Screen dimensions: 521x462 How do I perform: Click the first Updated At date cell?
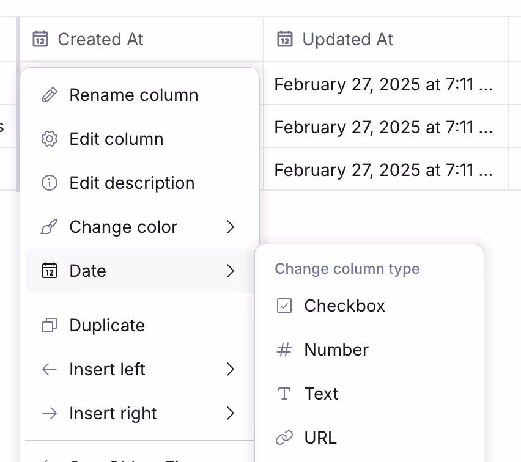pyautogui.click(x=386, y=83)
